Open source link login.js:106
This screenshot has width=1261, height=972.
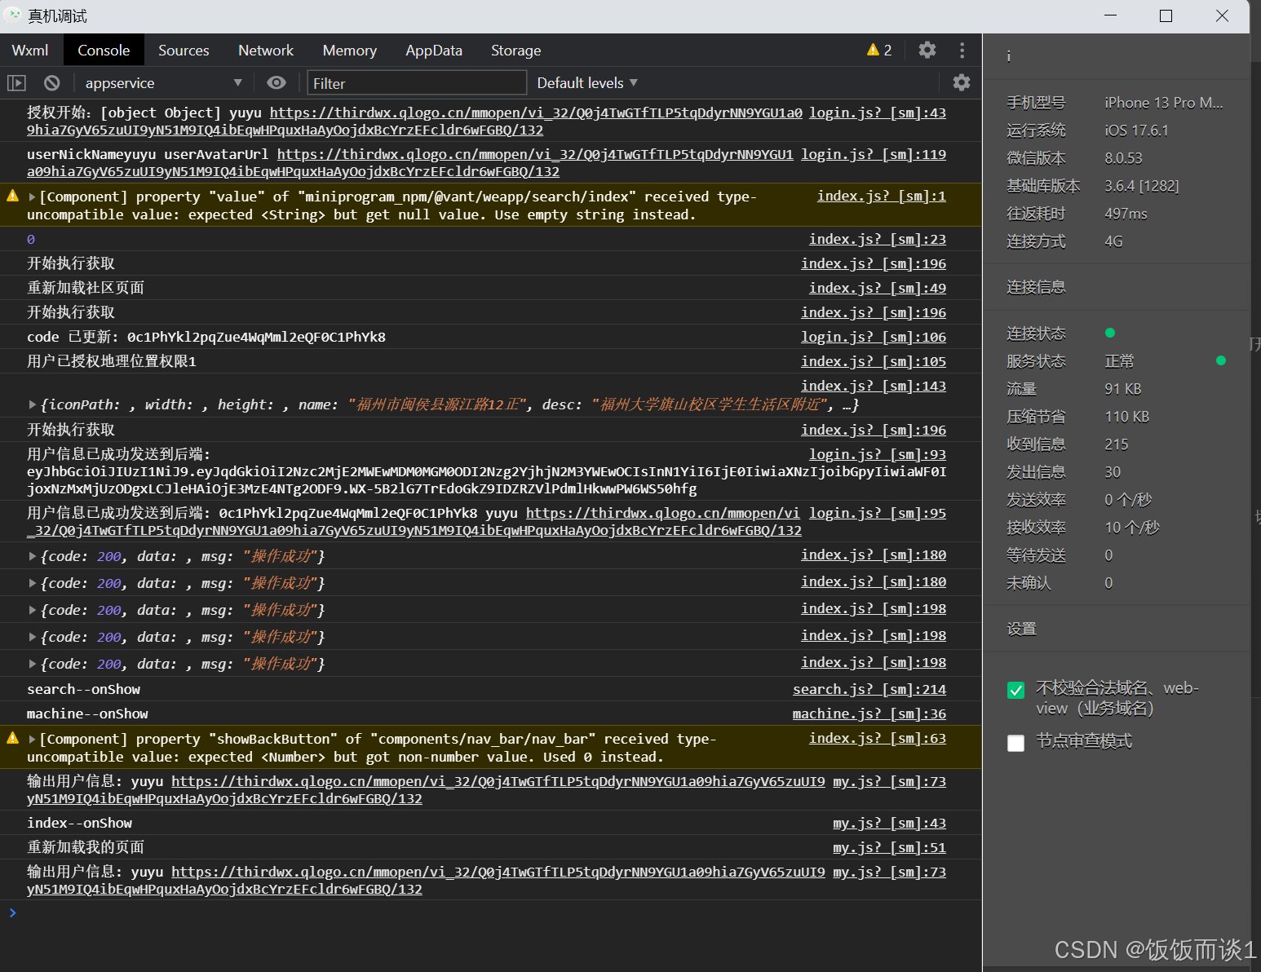coord(874,337)
